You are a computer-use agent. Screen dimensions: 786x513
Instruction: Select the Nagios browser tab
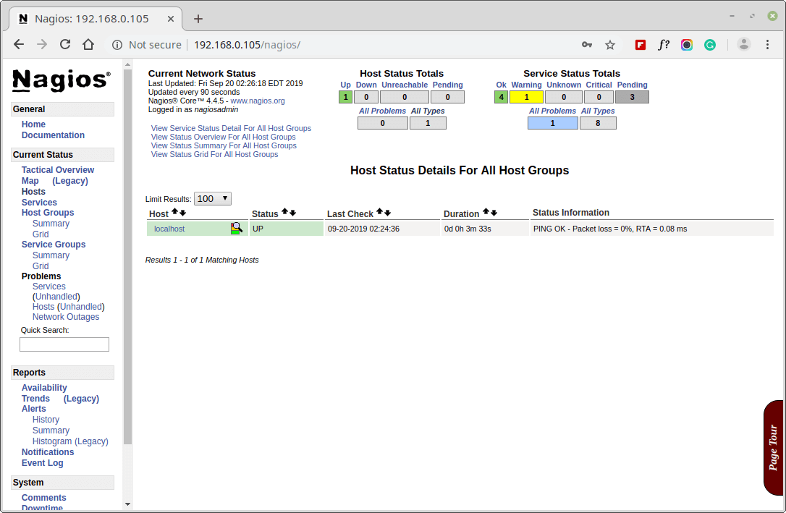coord(94,19)
